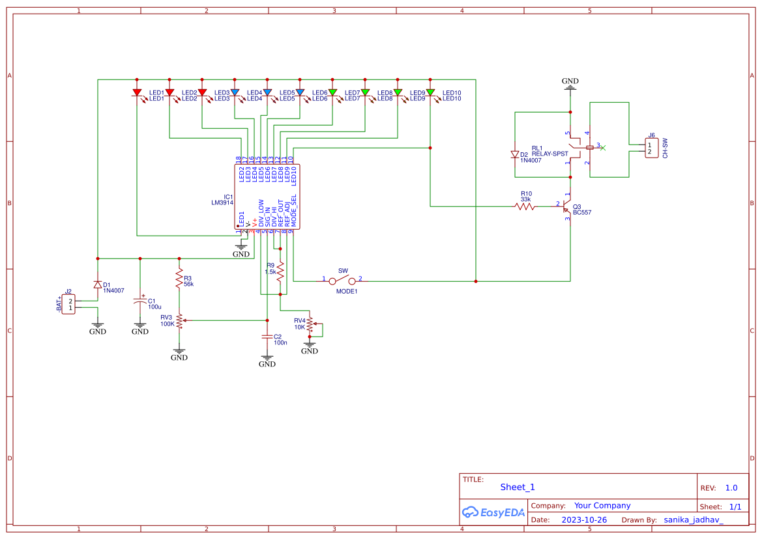The height and width of the screenshot is (539, 762).
Task: Select the 1N4007 diode D1
Action: (x=96, y=286)
